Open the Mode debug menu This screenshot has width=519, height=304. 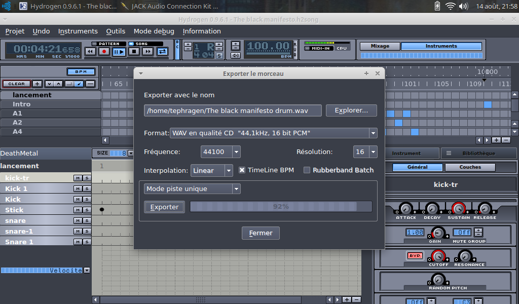tap(154, 31)
